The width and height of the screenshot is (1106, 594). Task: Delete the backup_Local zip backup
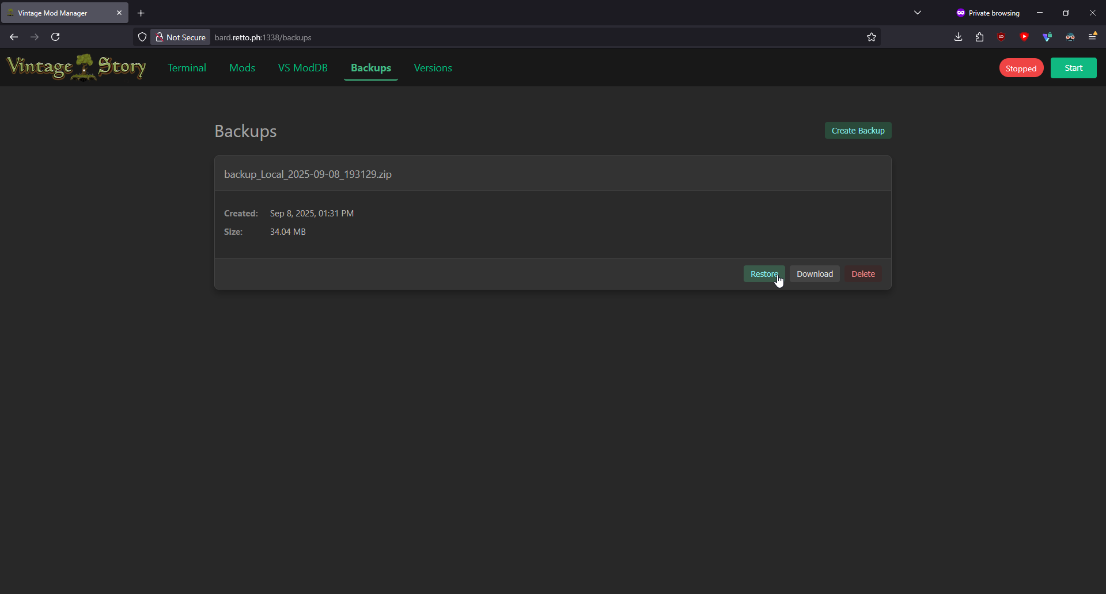point(863,274)
